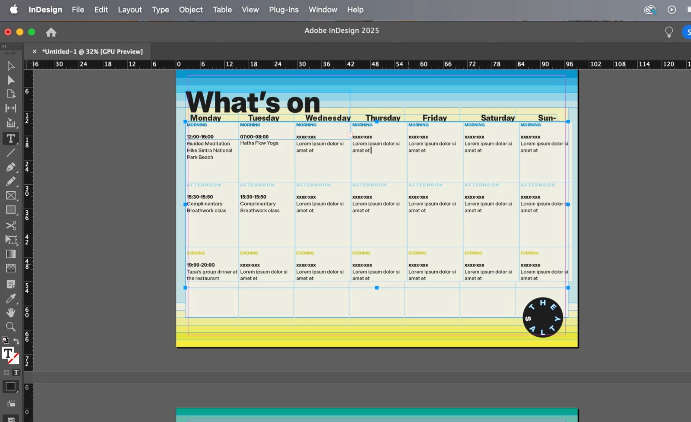The width and height of the screenshot is (691, 422).
Task: Select the Direct Selection tool
Action: pyautogui.click(x=11, y=80)
